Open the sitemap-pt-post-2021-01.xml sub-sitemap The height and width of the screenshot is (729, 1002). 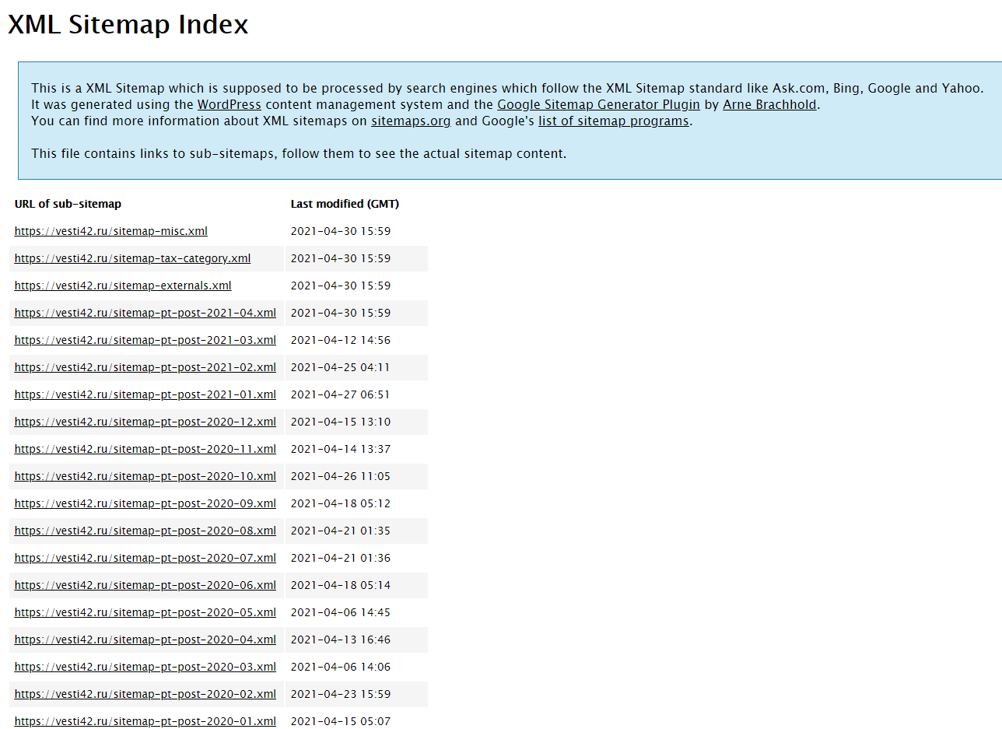(x=145, y=394)
